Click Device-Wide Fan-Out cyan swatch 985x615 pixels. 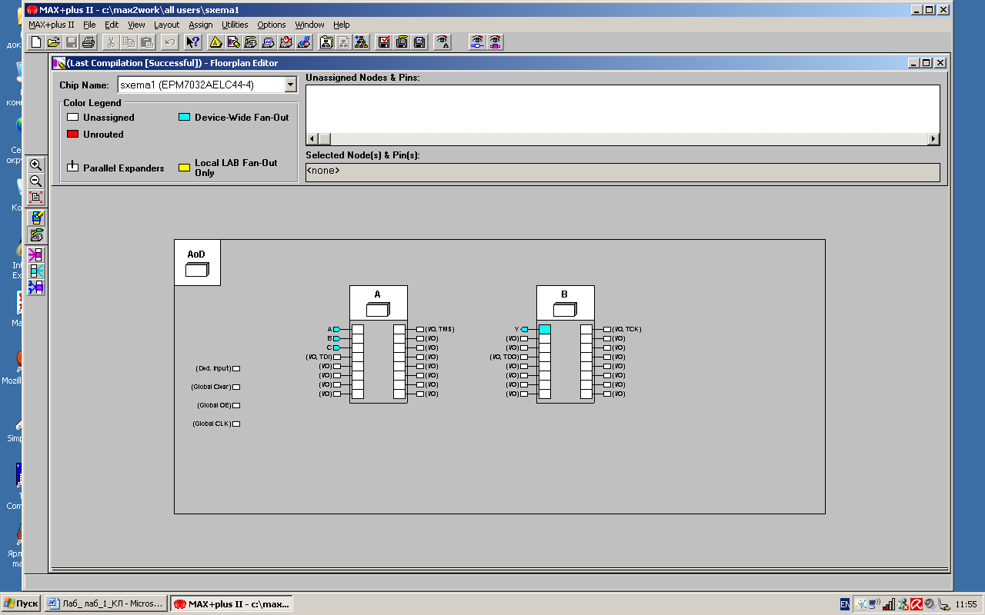tap(184, 118)
